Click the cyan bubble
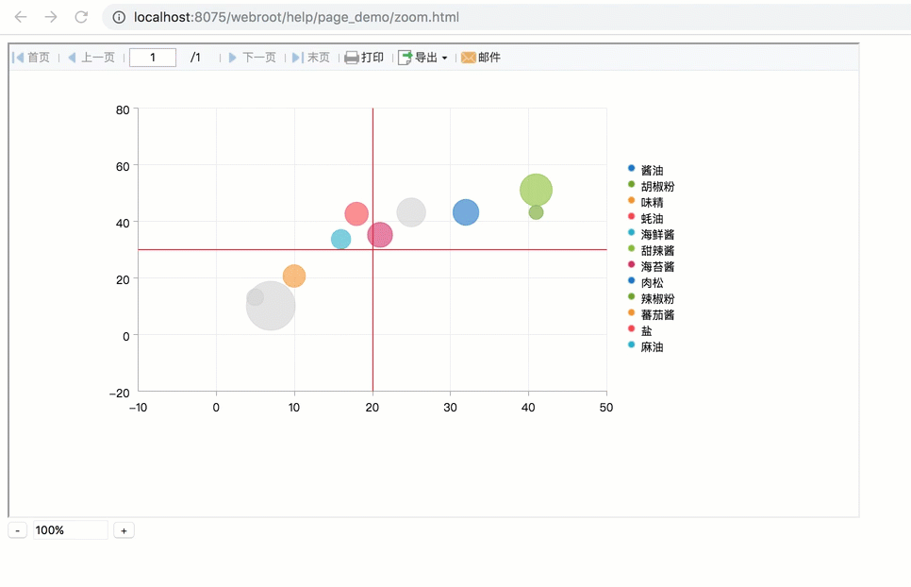 pyautogui.click(x=341, y=239)
